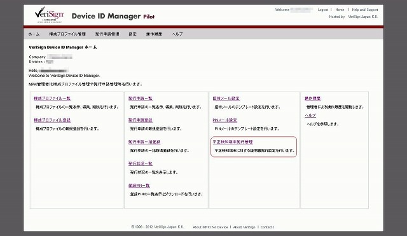This screenshot has width=407, height=236.
Task: Open the 発行申請登録 link
Action: [x=141, y=120]
